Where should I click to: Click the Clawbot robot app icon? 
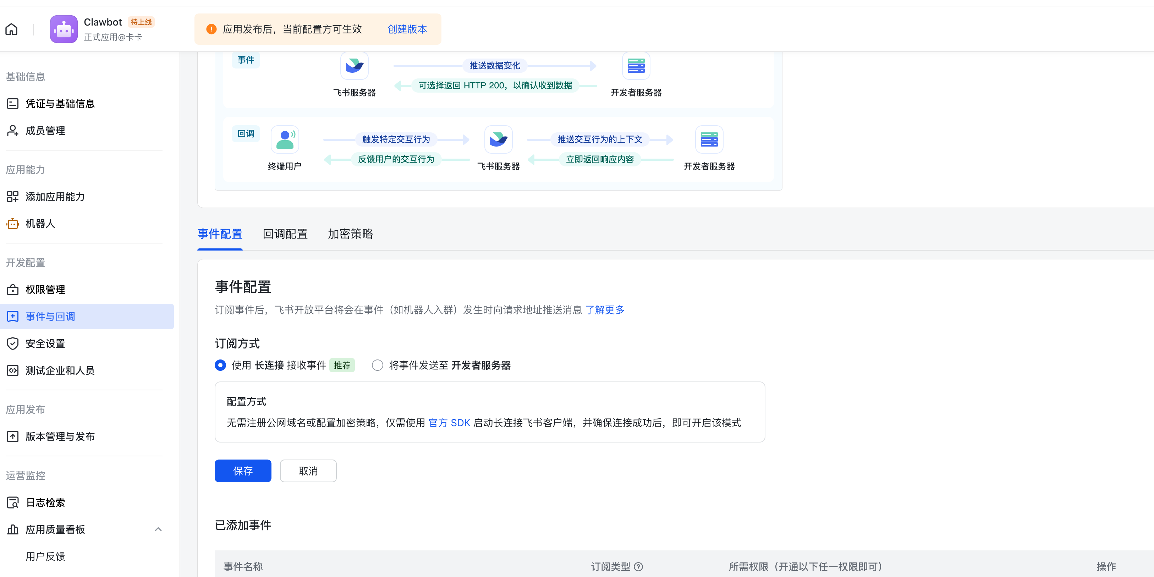(x=64, y=29)
